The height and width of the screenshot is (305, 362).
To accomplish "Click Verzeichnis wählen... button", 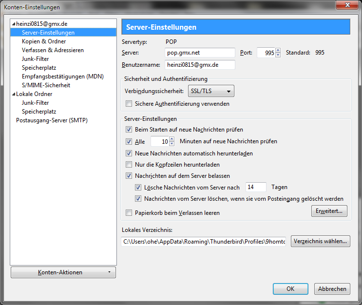I will (321, 241).
